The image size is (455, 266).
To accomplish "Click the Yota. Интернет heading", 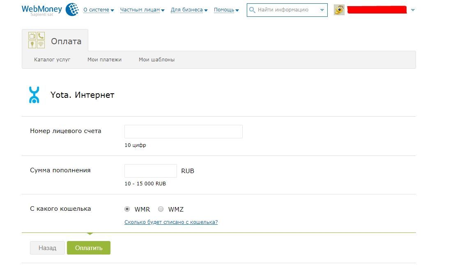I will click(83, 95).
